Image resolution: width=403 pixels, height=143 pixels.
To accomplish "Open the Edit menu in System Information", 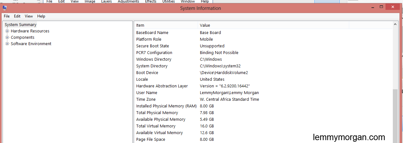I will pos(17,16).
